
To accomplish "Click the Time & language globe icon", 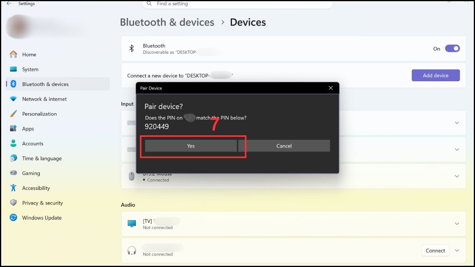I will 13,158.
